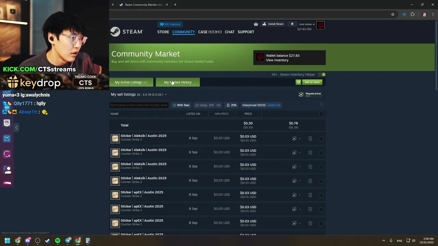Open the shopping cart basket icon

256,24
